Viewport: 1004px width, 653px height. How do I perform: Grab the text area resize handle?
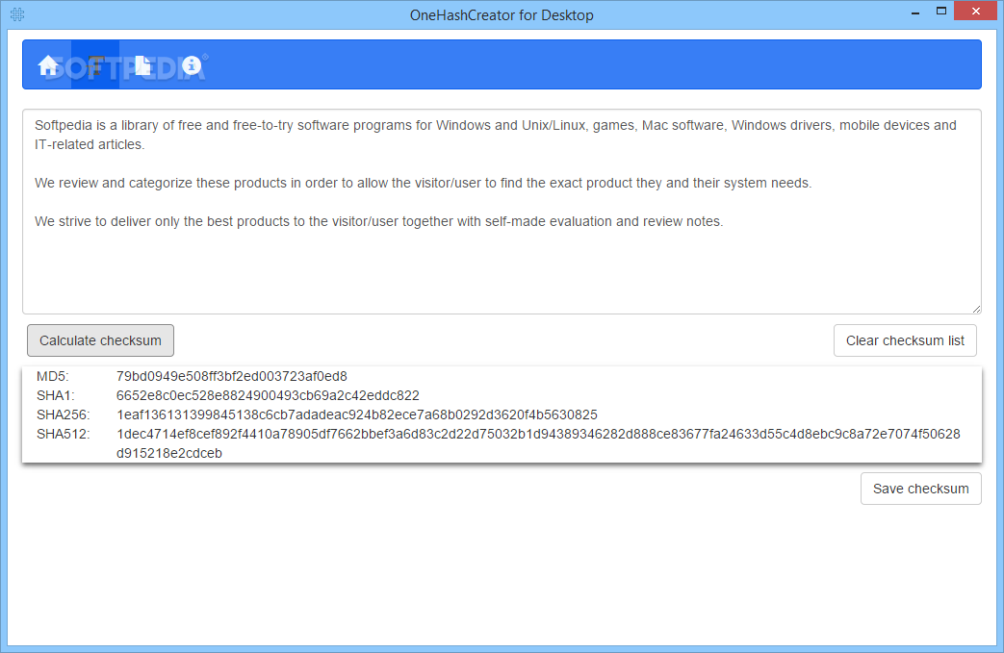(976, 309)
